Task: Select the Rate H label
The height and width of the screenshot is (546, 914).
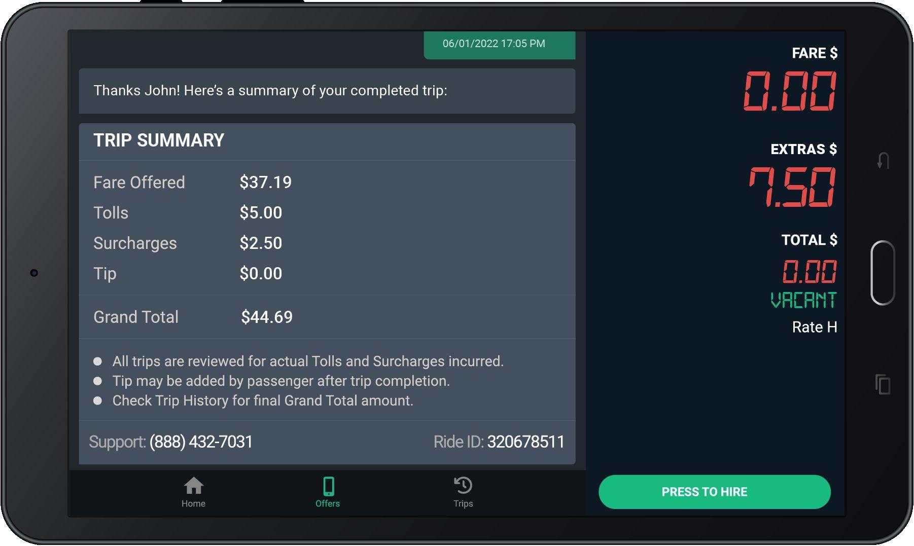Action: (815, 327)
